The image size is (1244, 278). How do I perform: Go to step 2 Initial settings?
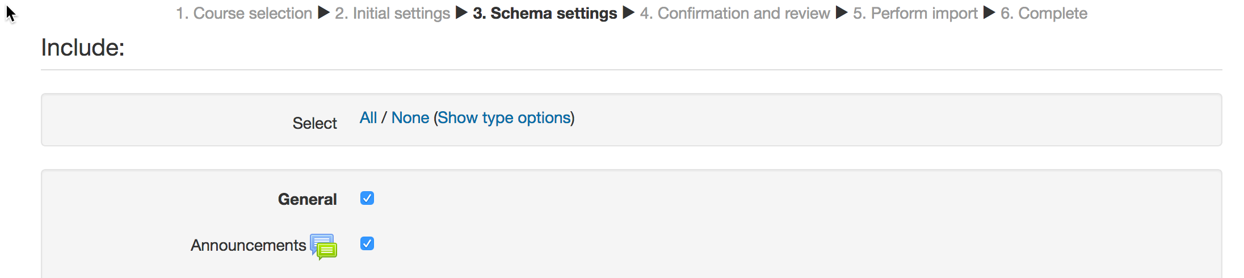coord(393,13)
